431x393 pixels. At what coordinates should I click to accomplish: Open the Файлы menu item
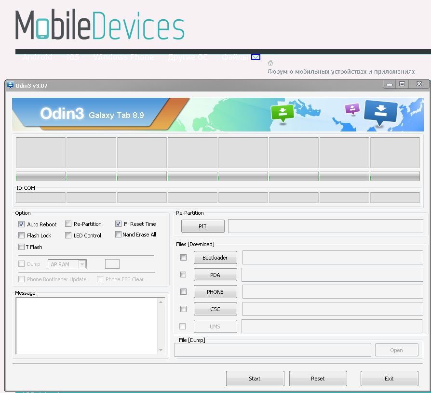[235, 57]
